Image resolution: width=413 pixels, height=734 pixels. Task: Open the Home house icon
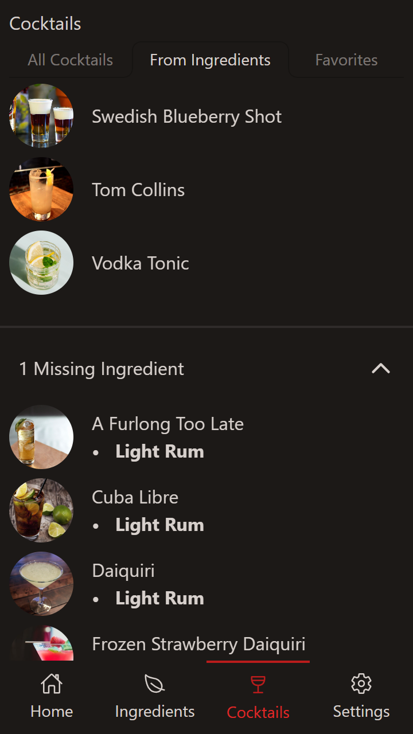(x=52, y=684)
